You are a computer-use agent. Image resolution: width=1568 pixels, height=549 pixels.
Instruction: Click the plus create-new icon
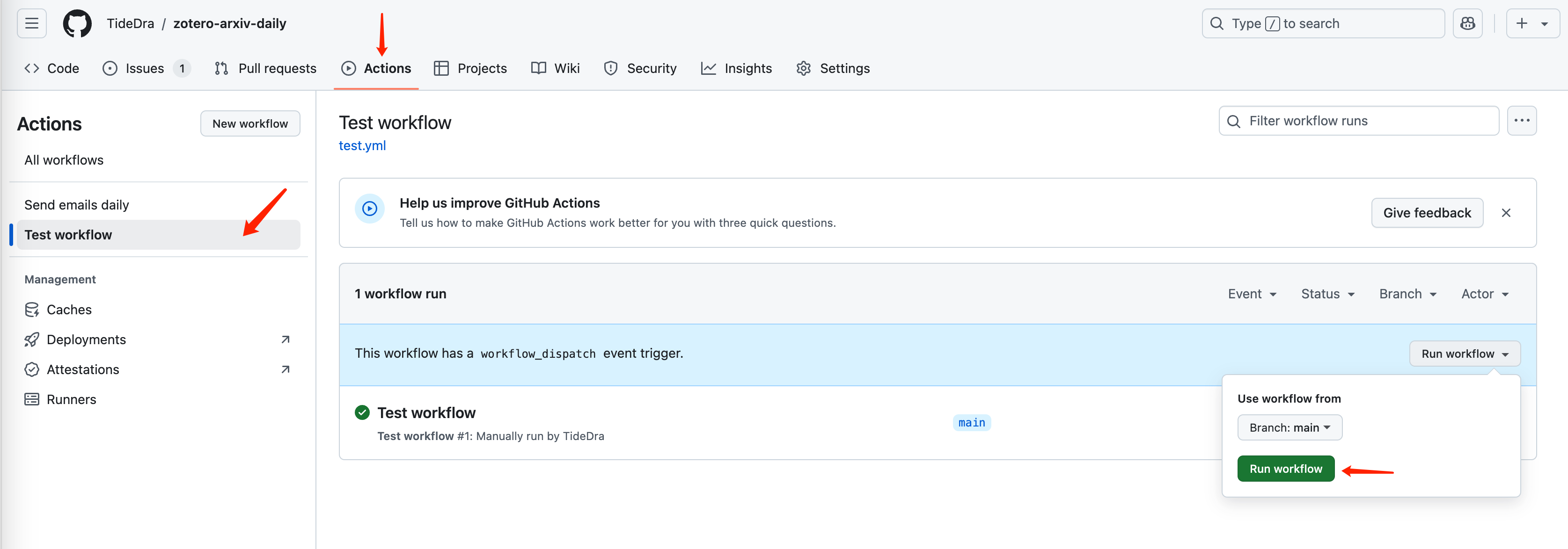coord(1521,24)
